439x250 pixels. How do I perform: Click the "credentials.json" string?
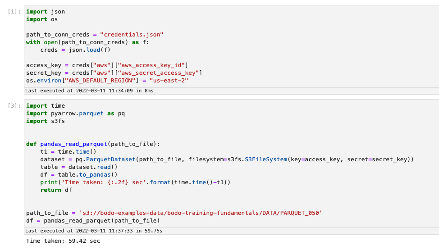(x=132, y=34)
